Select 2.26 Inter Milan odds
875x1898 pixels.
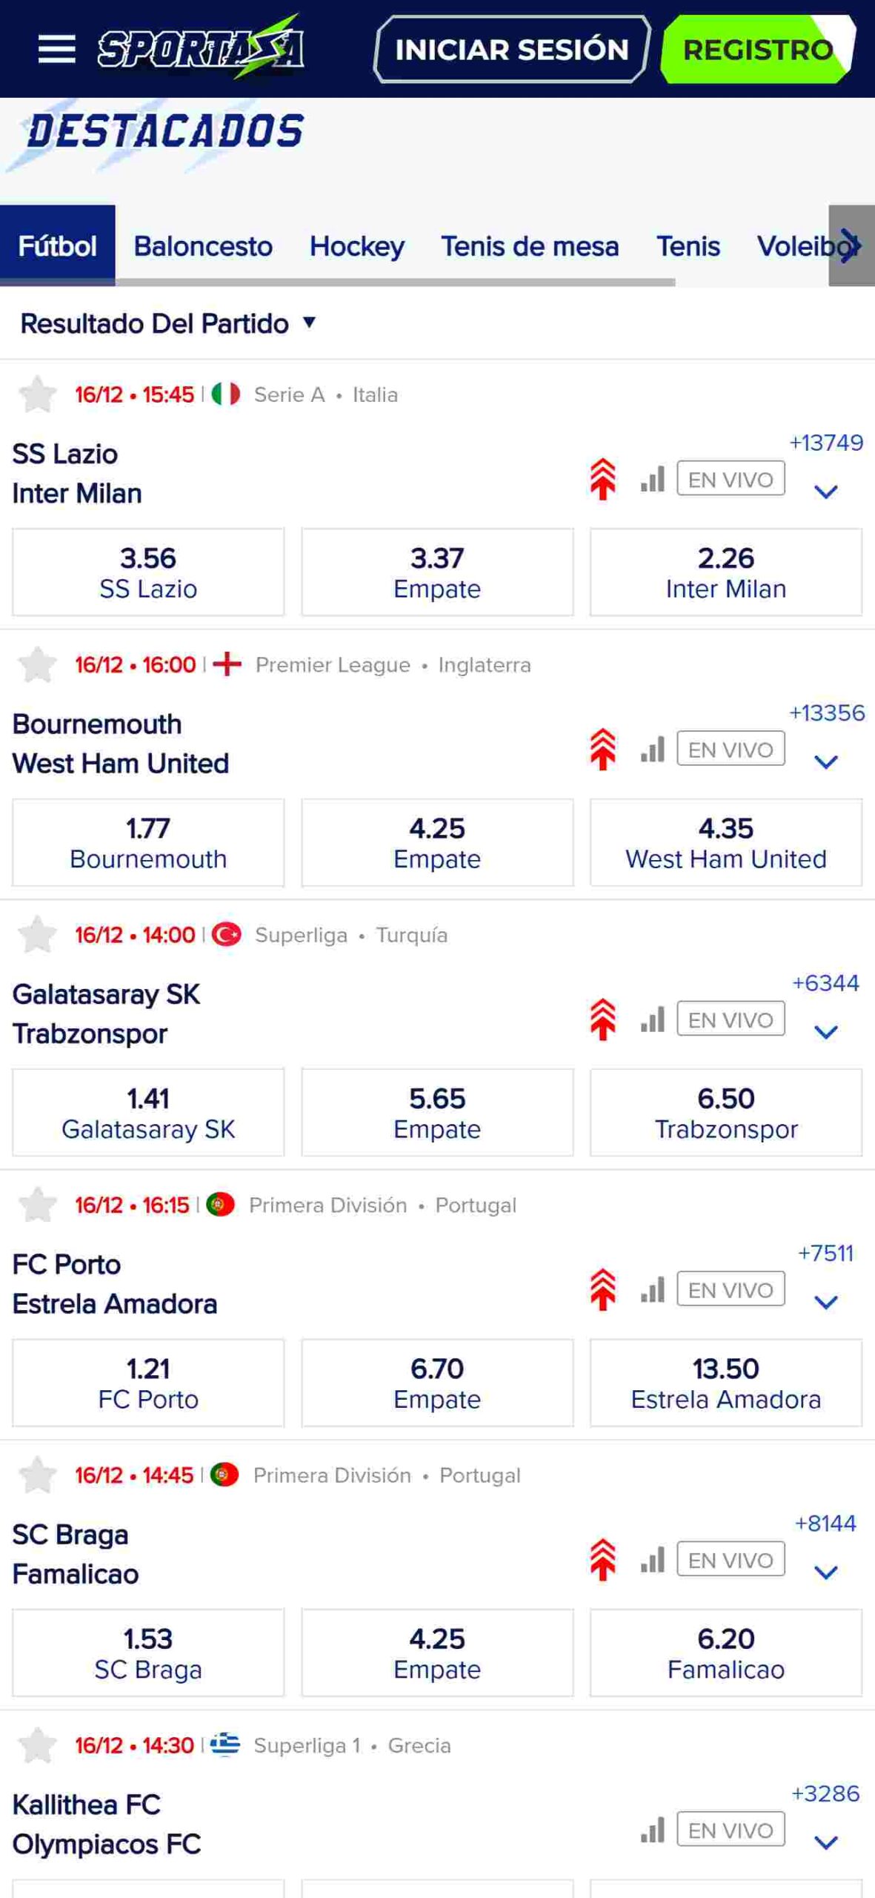[726, 572]
